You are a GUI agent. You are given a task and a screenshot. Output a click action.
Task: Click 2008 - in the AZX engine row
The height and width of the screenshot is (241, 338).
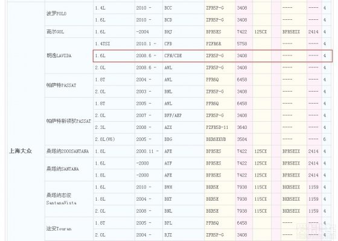point(144,127)
